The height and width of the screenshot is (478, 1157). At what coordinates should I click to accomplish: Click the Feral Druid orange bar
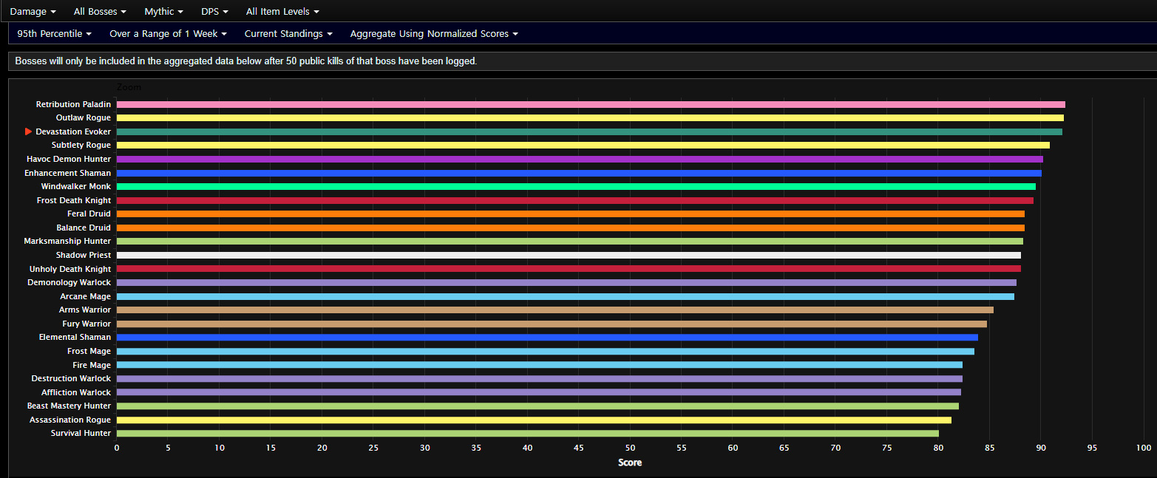pyautogui.click(x=571, y=214)
